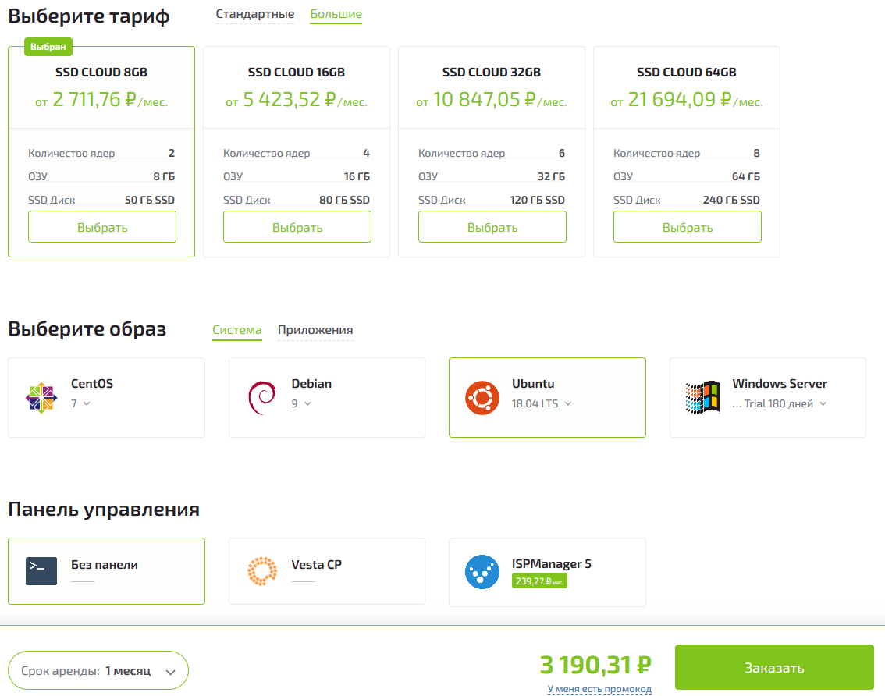Screen dimensions: 885x696
Task: Click the Windows Server logo icon
Action: pos(700,397)
